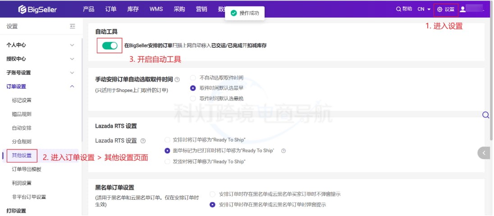Open 非平台订单设置 in sidebar

tap(29, 197)
